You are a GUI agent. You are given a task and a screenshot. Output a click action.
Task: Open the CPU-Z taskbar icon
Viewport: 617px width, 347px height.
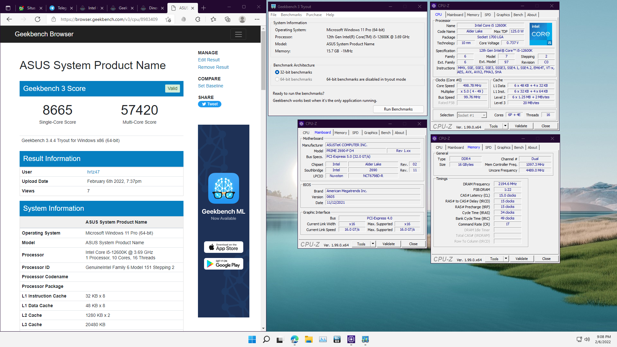pyautogui.click(x=351, y=339)
